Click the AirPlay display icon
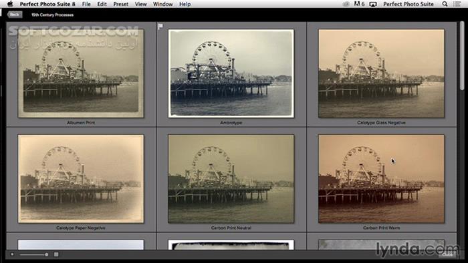The height and width of the screenshot is (263, 468). click(373, 4)
